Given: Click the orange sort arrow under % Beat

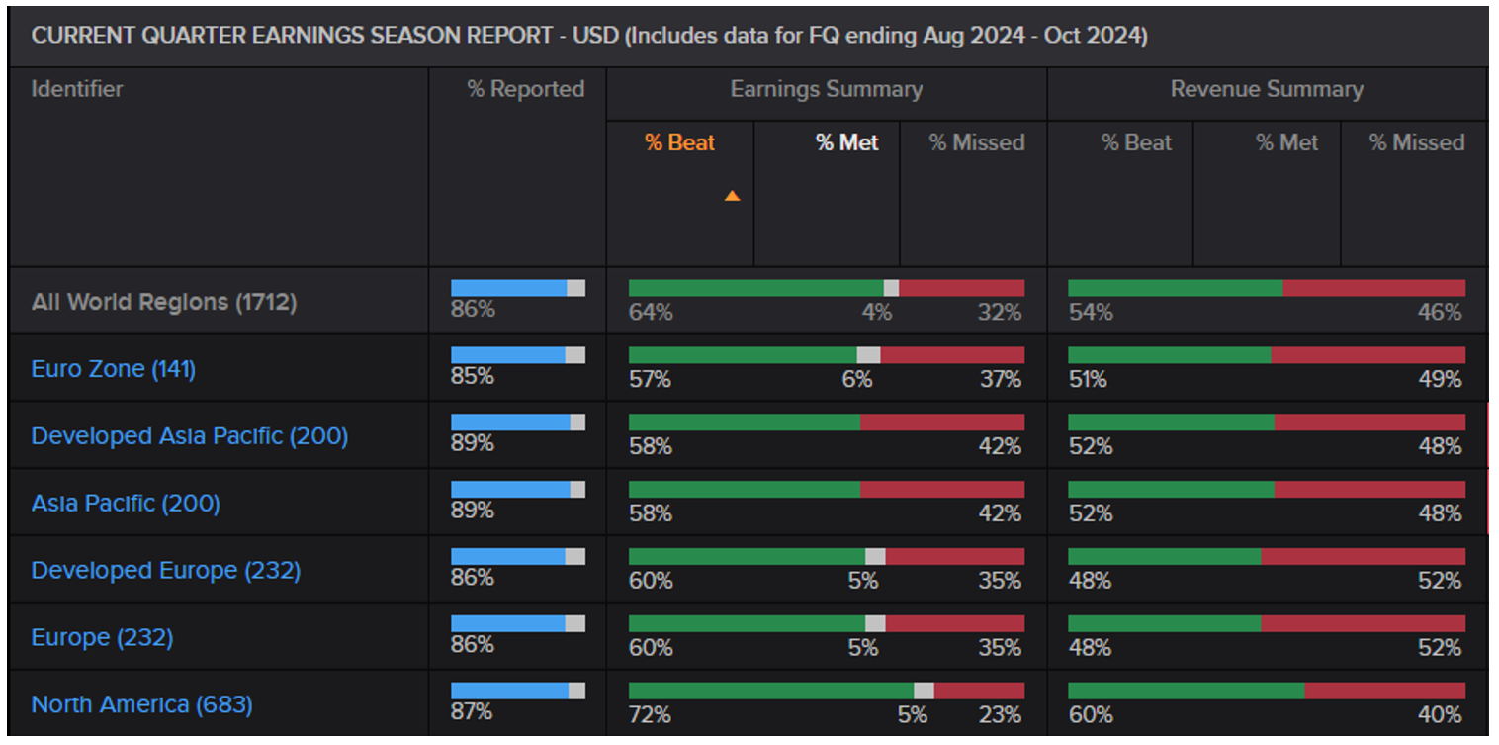Looking at the screenshot, I should pyautogui.click(x=733, y=196).
